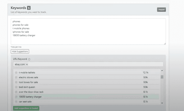Click the suggestions list scrollbar thumb

[x=162, y=77]
